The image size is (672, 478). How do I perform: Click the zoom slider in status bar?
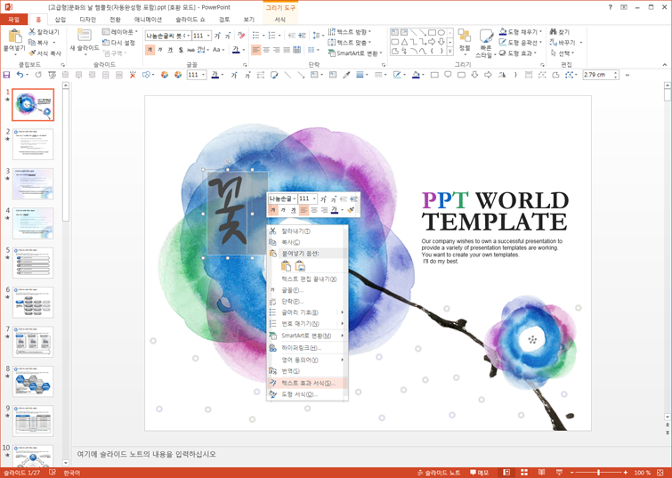coord(599,473)
